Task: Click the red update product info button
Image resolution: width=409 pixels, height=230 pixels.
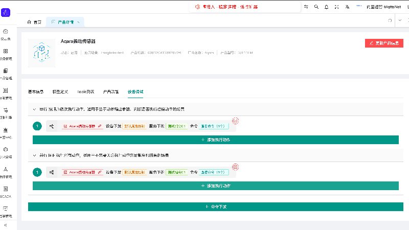Action: (x=384, y=43)
